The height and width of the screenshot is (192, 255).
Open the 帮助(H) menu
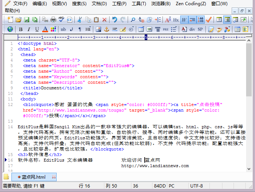pos(12,11)
